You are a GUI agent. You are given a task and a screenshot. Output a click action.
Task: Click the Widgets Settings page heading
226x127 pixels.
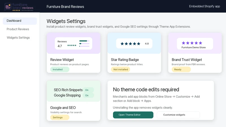click(x=66, y=21)
